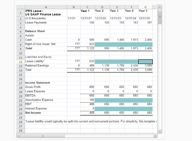Screen dimensions: 192x141
Task: Select the 'Amortization Expense' label cell
Action: click(x=46, y=100)
